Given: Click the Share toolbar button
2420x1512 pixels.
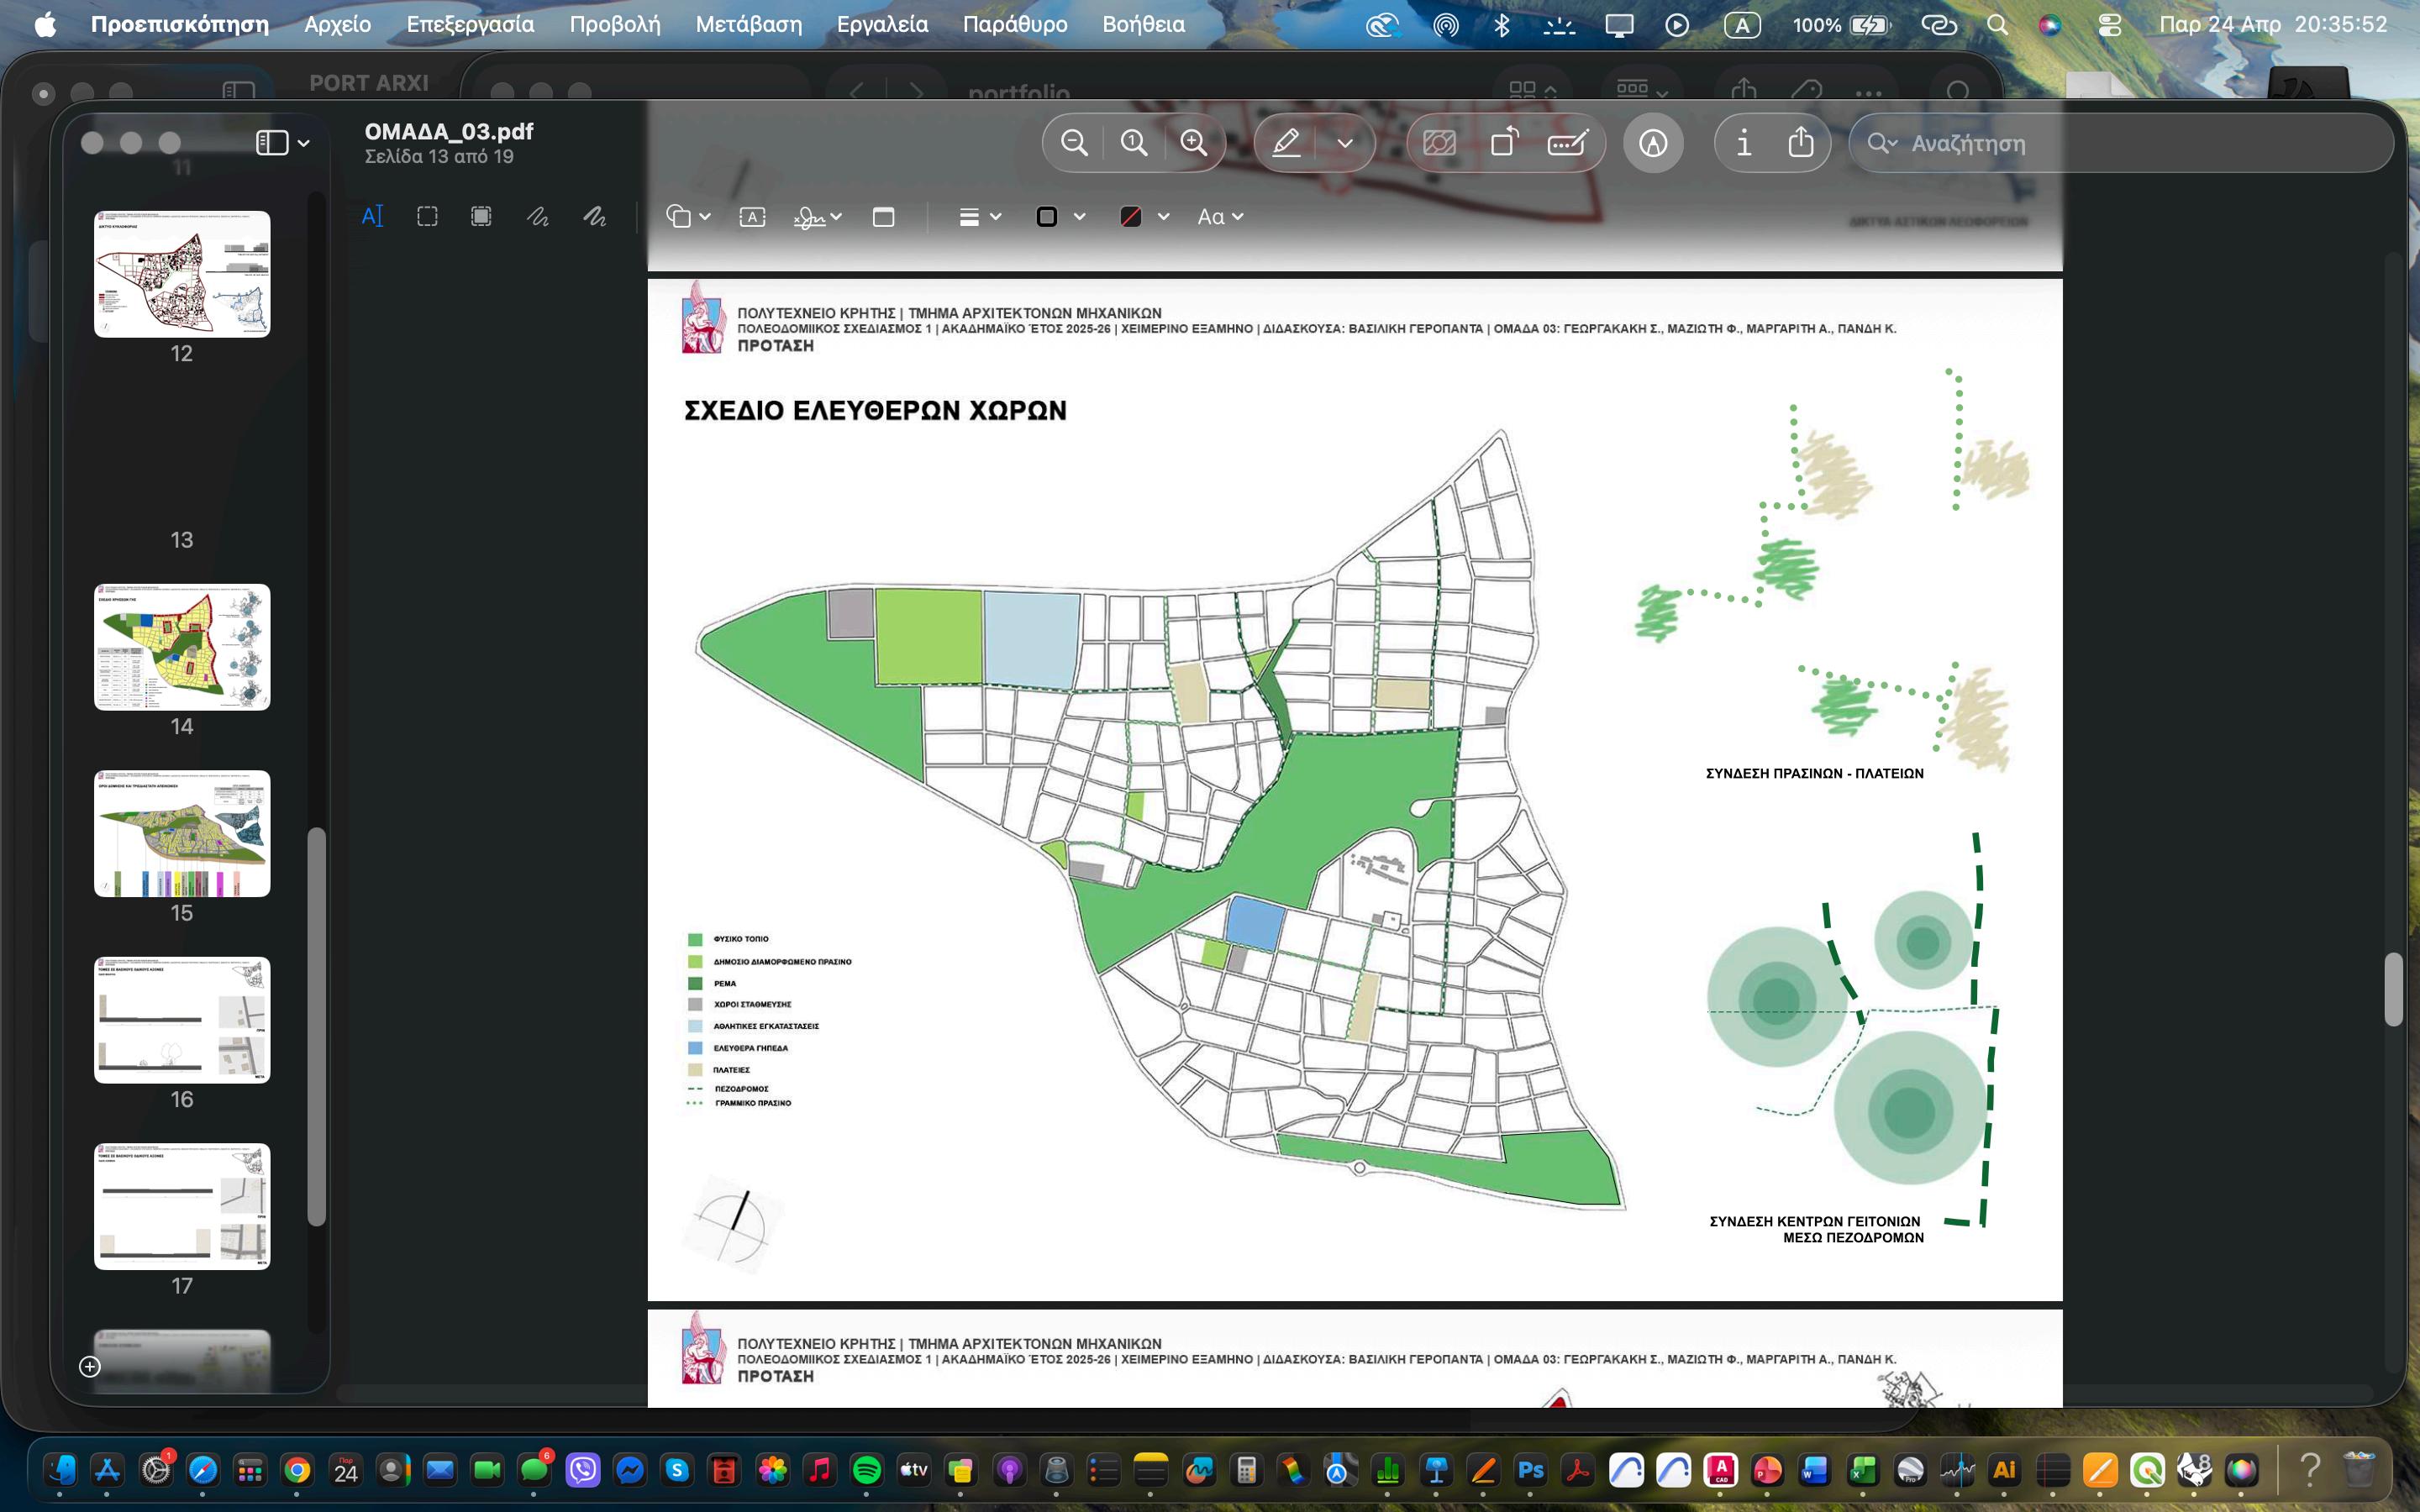Looking at the screenshot, I should [1800, 143].
